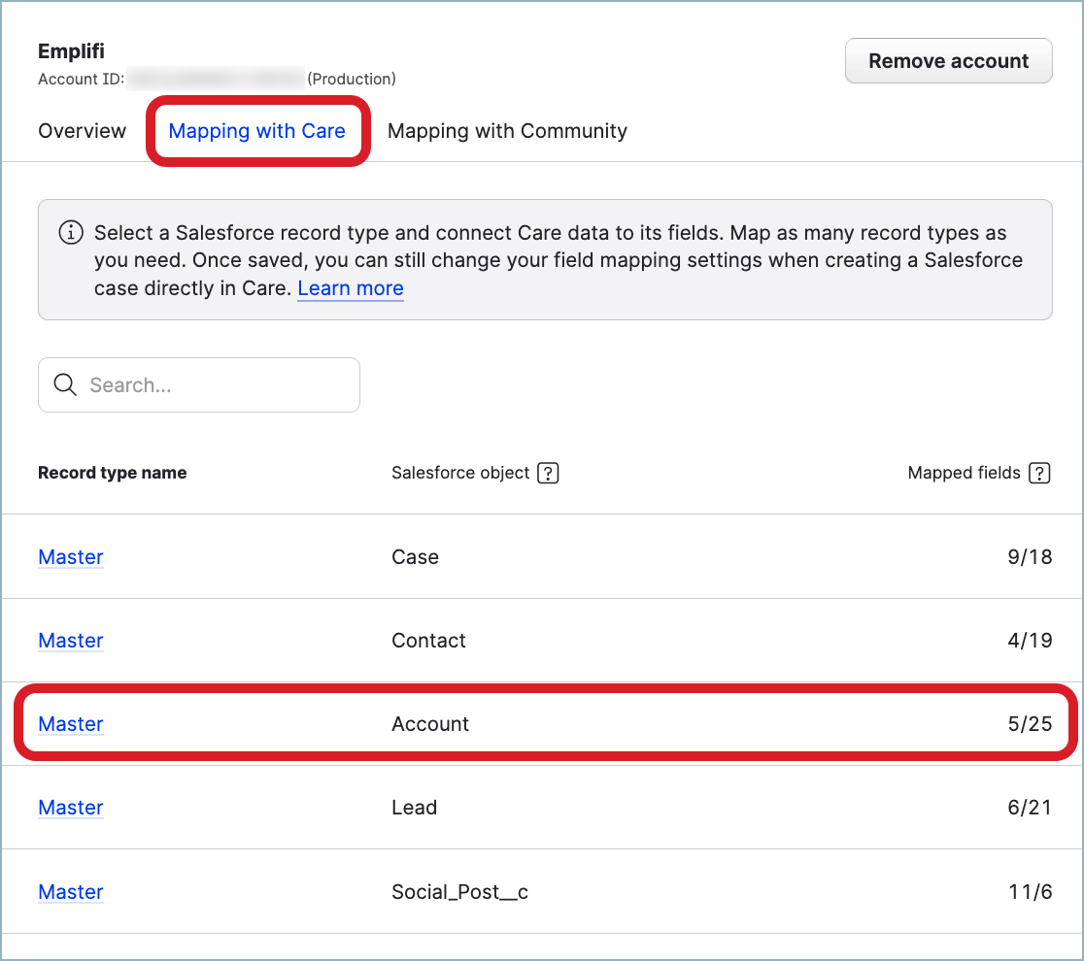This screenshot has height=961, width=1084.
Task: Click the Remove account button
Action: click(x=948, y=61)
